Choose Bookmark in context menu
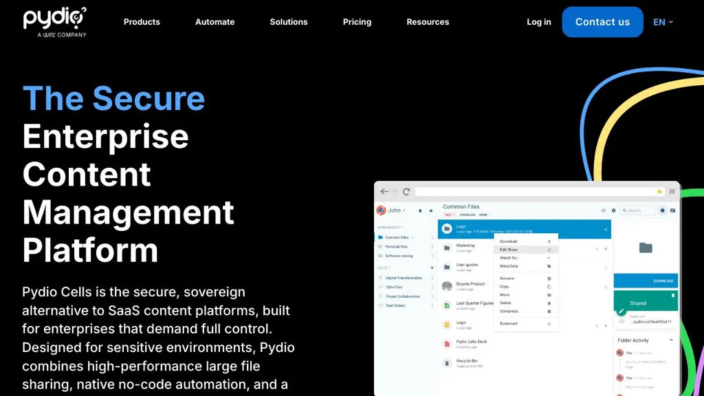The width and height of the screenshot is (704, 396). (526, 324)
